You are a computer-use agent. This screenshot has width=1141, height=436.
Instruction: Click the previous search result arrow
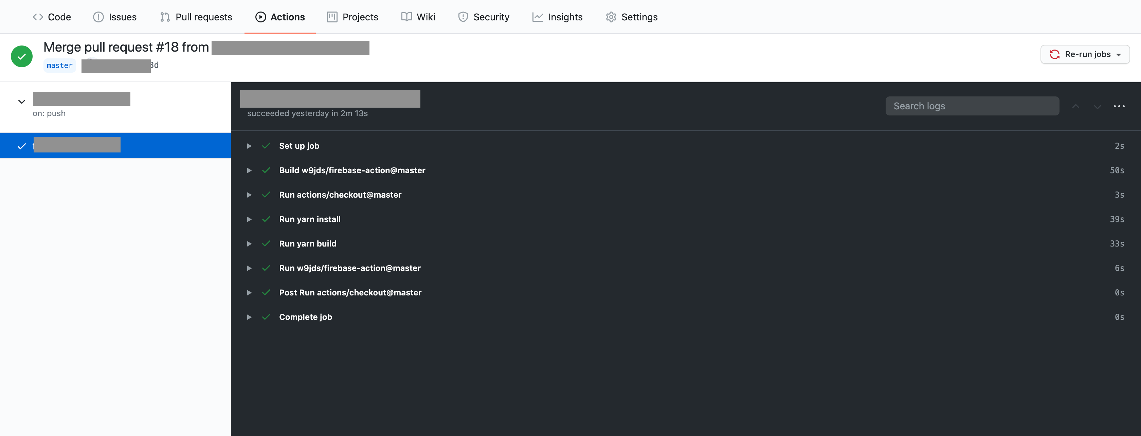point(1075,106)
